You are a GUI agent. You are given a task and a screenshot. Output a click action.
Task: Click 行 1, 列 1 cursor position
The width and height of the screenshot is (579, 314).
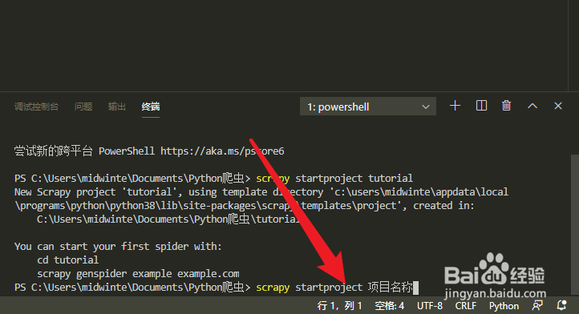pos(339,306)
